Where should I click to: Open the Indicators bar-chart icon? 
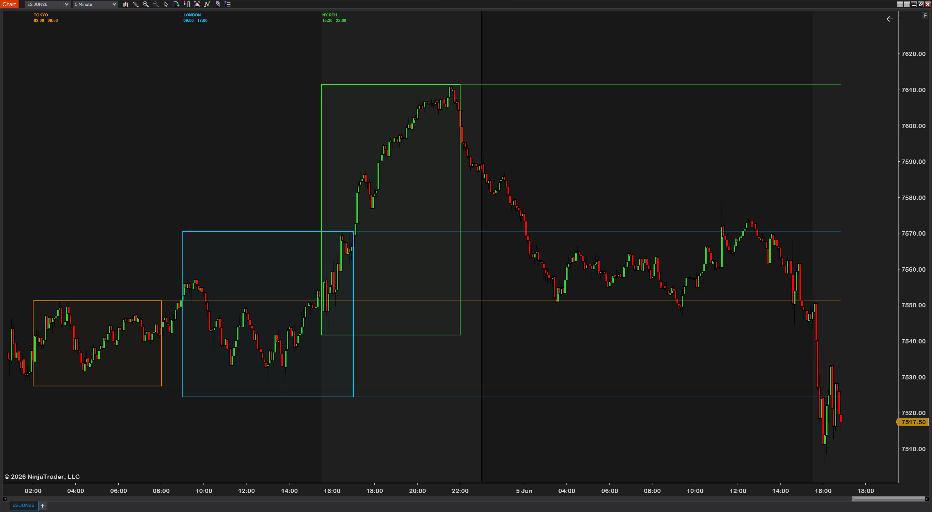(197, 4)
